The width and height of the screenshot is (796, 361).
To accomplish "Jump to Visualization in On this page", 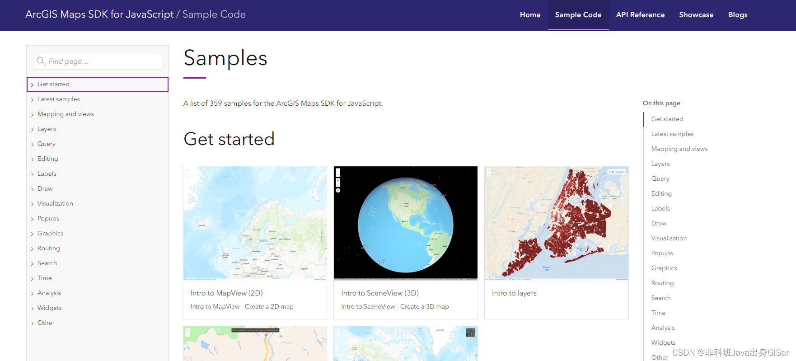I will 669,238.
